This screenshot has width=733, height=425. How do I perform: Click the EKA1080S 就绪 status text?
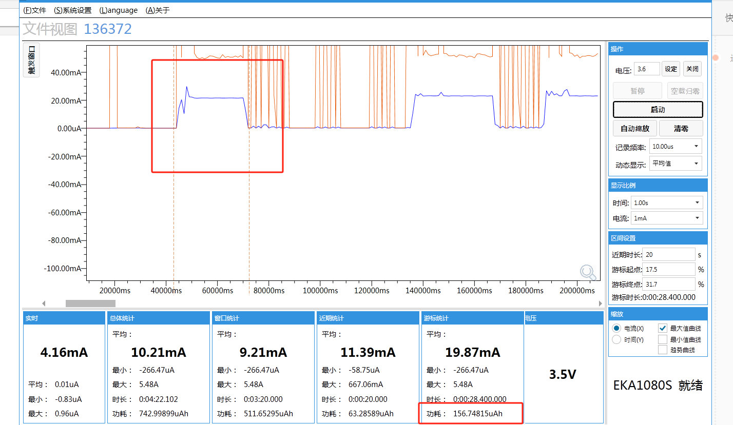658,386
